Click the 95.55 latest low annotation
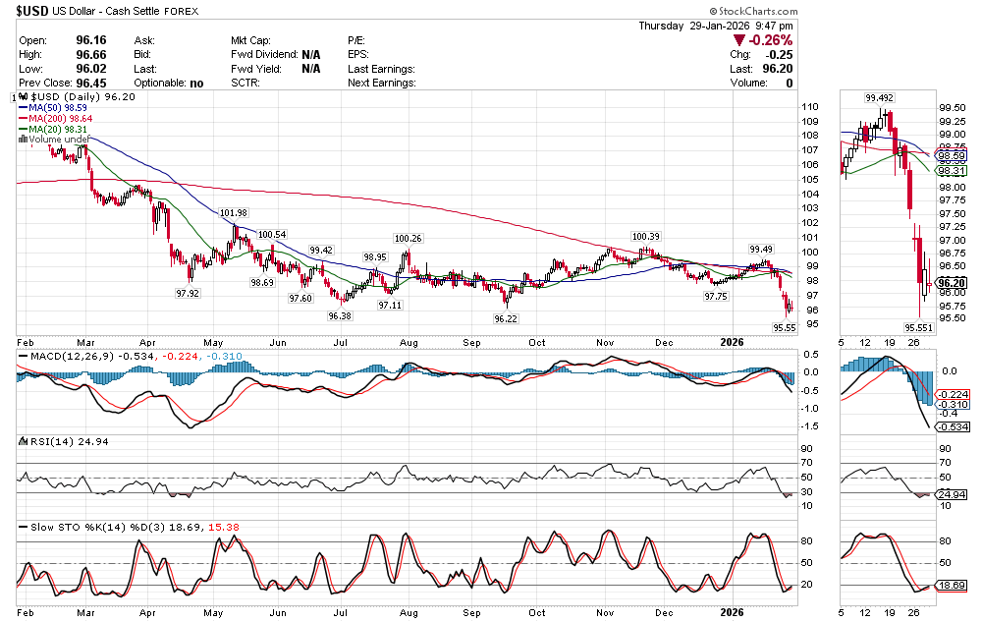 (784, 327)
